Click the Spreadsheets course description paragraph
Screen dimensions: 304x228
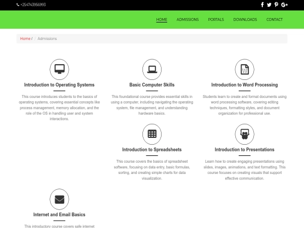pyautogui.click(x=152, y=169)
